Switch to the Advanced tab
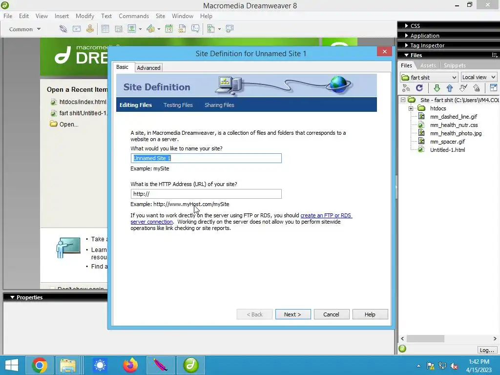This screenshot has height=375, width=500. (148, 67)
